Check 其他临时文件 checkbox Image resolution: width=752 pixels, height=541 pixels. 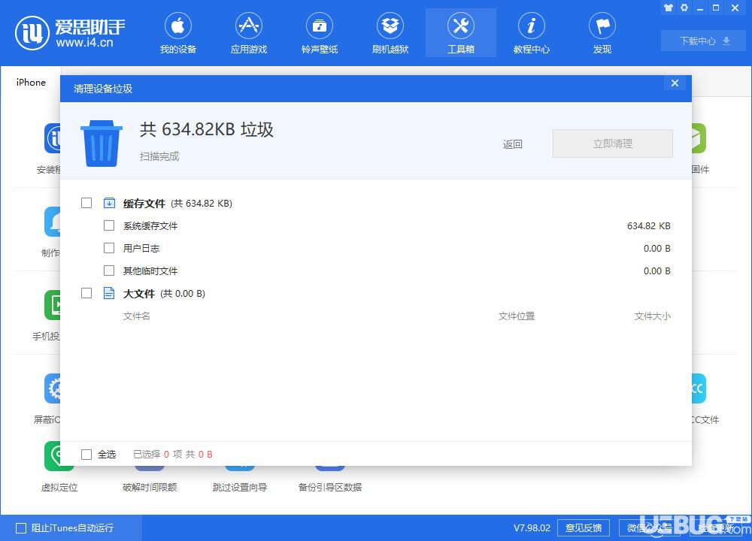click(x=109, y=270)
